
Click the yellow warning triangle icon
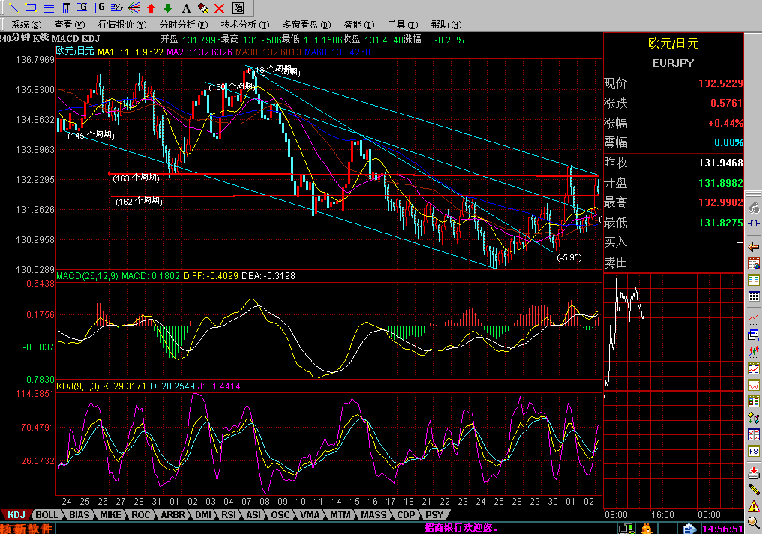click(x=754, y=505)
